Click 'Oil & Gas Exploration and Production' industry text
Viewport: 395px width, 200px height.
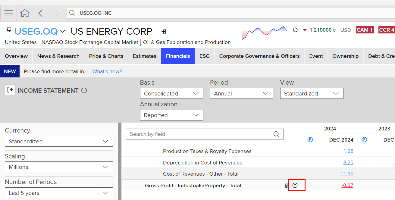click(187, 42)
